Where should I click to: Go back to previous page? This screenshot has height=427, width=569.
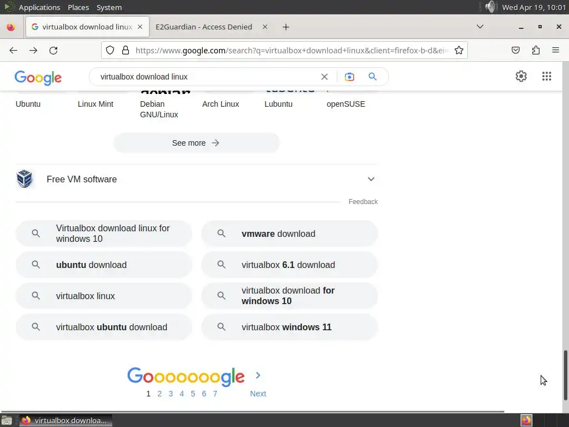[x=13, y=51]
